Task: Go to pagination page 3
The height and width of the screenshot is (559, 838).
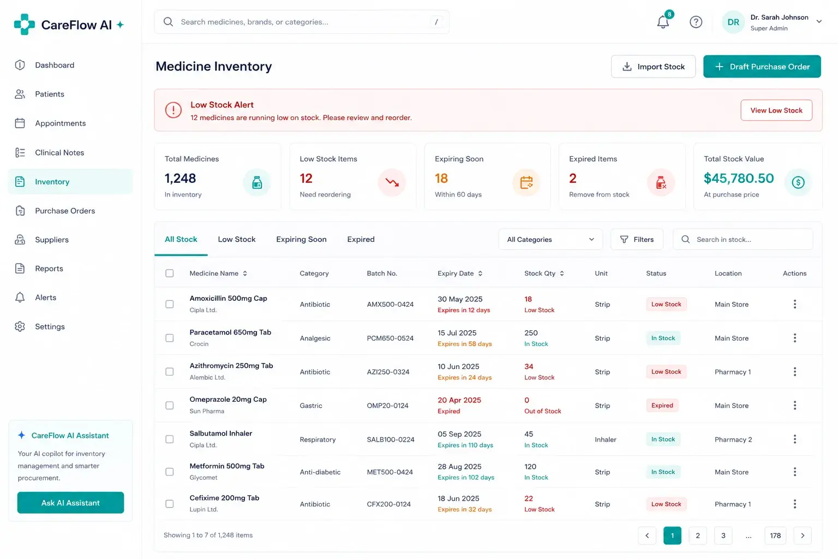Action: 723,536
